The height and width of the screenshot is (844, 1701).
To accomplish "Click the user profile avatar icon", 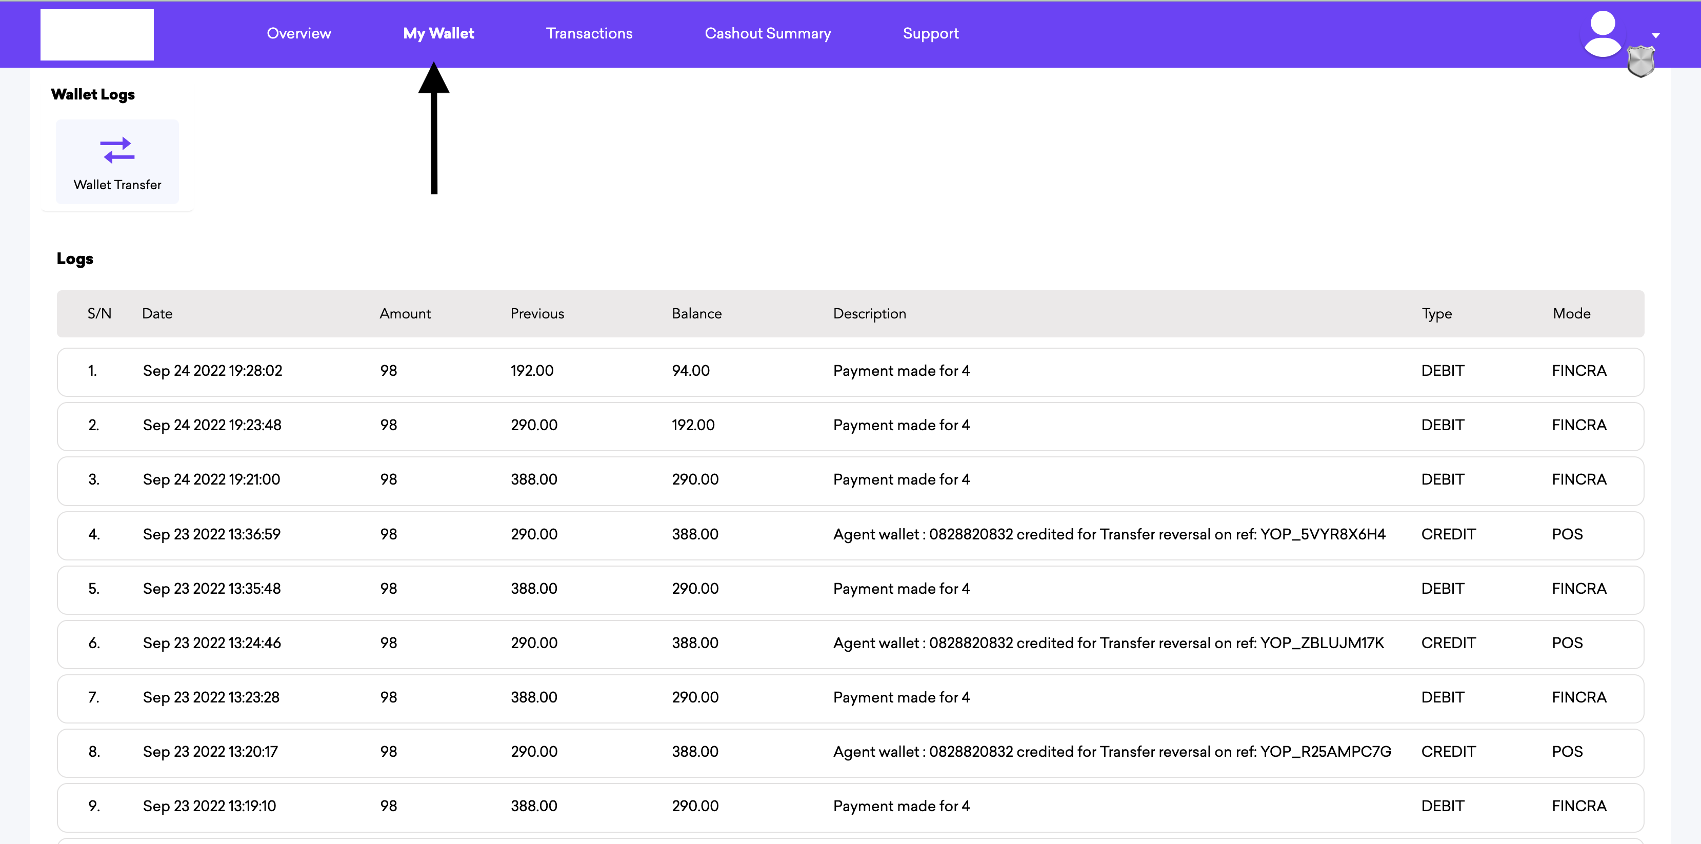I will click(1602, 33).
